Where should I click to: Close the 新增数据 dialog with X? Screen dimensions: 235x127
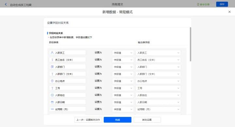pyautogui.click(x=229, y=12)
